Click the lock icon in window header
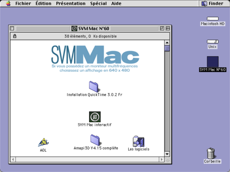 (15, 36)
